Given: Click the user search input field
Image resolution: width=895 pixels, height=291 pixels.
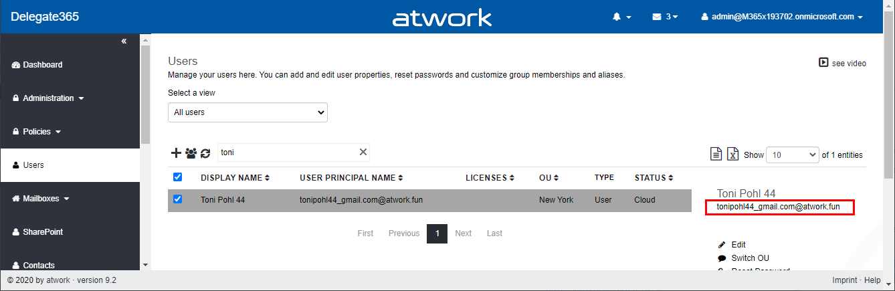Looking at the screenshot, I should coord(288,153).
